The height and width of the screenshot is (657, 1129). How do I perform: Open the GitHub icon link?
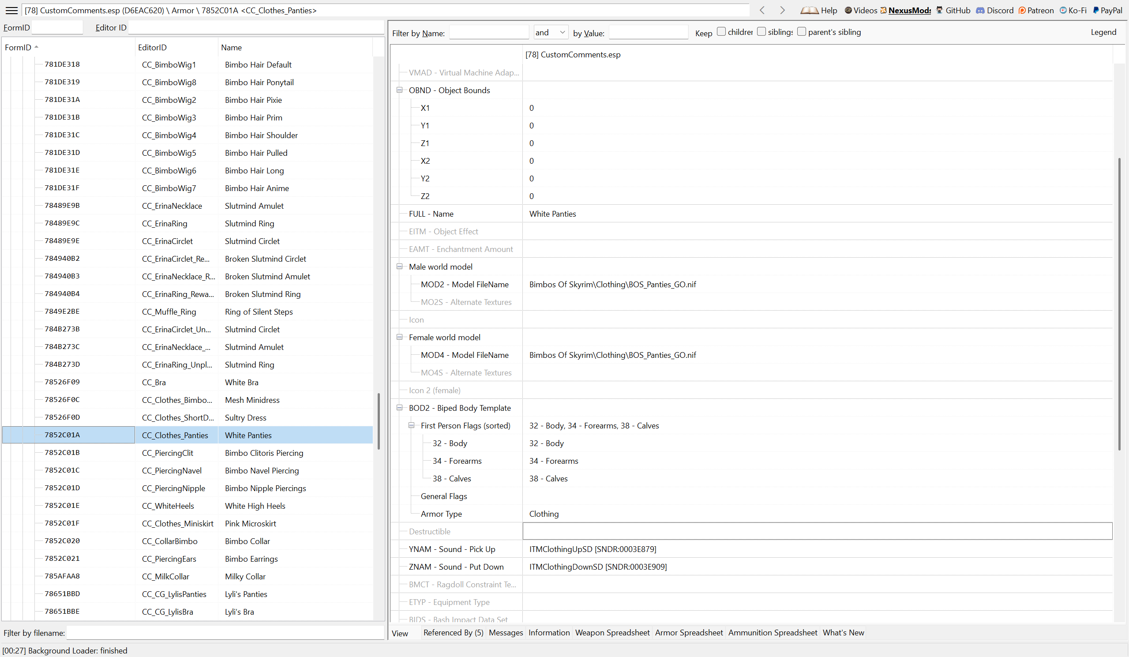(x=939, y=10)
